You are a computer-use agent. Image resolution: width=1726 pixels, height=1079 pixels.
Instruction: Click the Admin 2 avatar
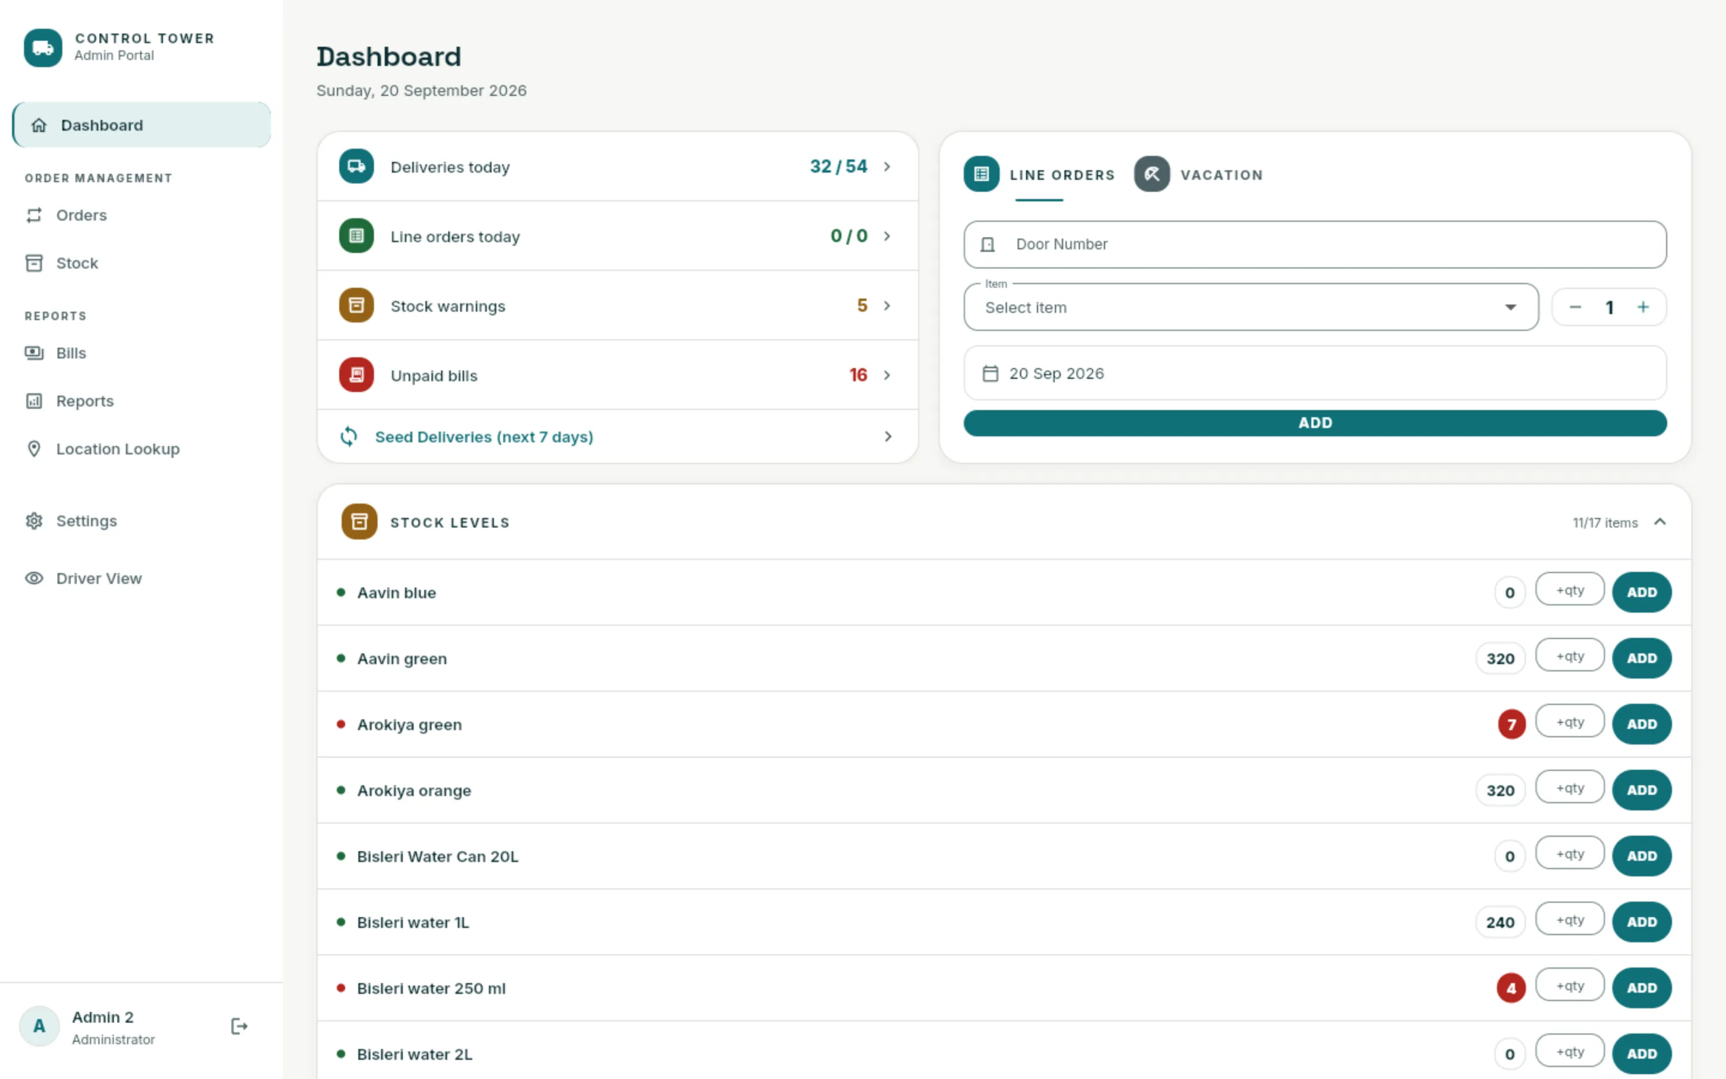[39, 1026]
